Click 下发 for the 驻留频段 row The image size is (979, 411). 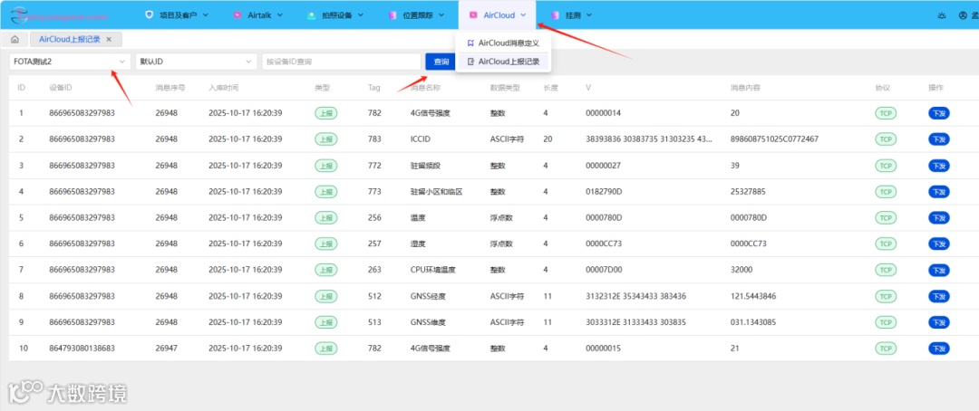pyautogui.click(x=938, y=166)
